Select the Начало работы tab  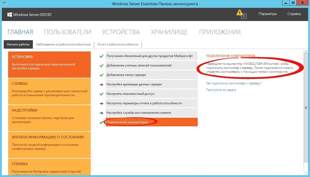click(x=18, y=44)
